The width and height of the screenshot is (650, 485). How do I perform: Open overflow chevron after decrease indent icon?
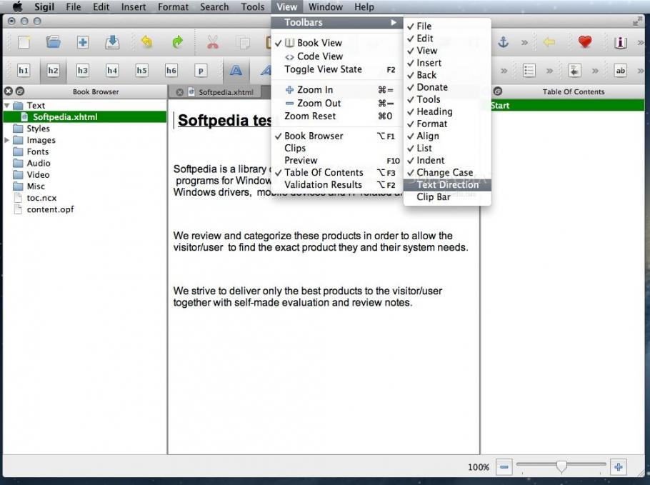[595, 71]
